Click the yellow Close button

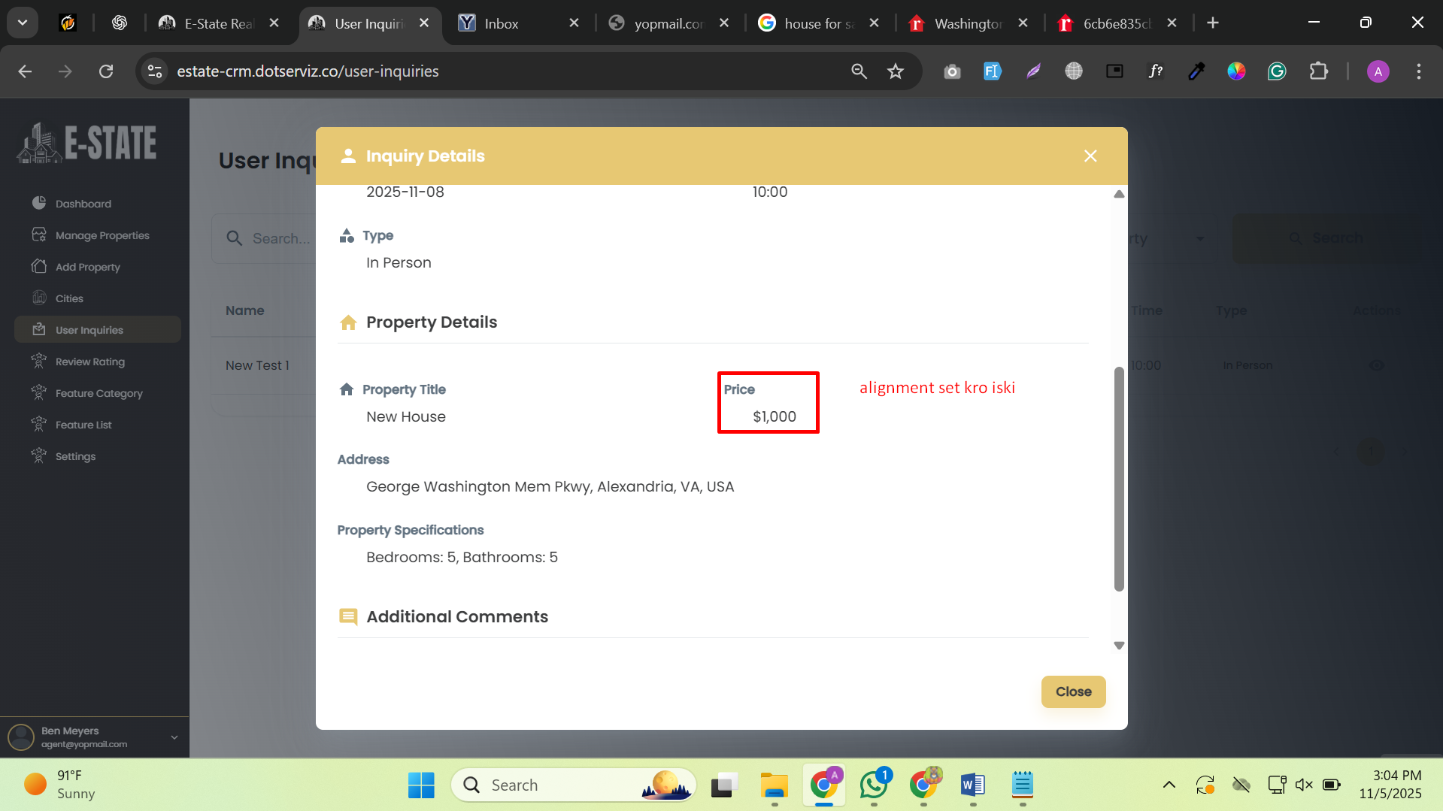point(1073,691)
